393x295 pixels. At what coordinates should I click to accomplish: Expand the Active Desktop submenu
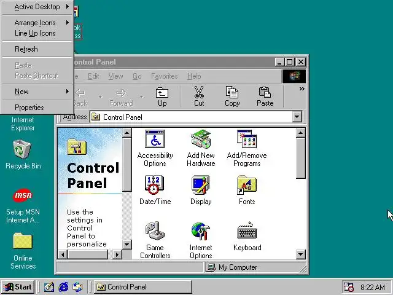pyautogui.click(x=37, y=7)
